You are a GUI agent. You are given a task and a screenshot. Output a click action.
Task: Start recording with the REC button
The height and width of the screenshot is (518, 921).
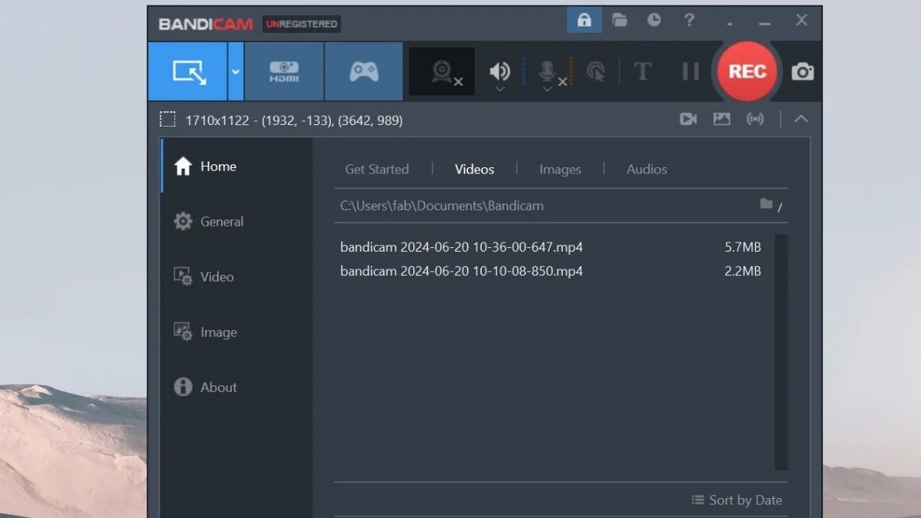pos(747,71)
